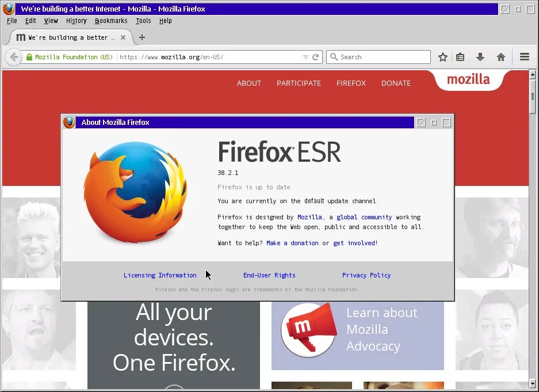Go to the home page icon
This screenshot has height=392, width=539.
(x=501, y=57)
